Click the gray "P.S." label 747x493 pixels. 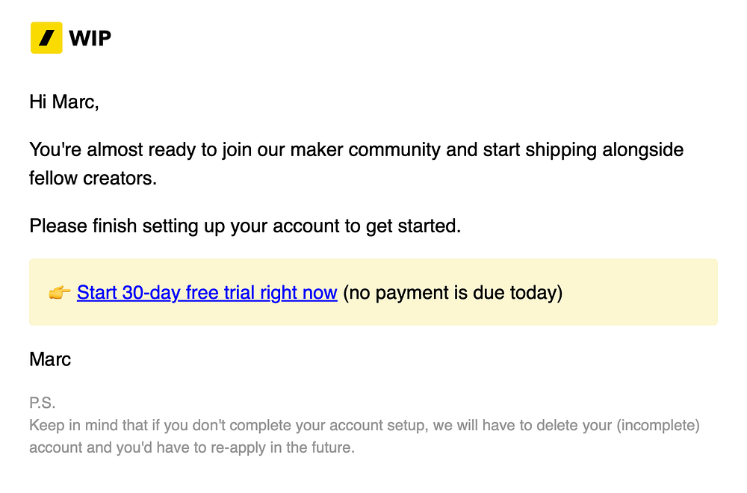(x=43, y=403)
